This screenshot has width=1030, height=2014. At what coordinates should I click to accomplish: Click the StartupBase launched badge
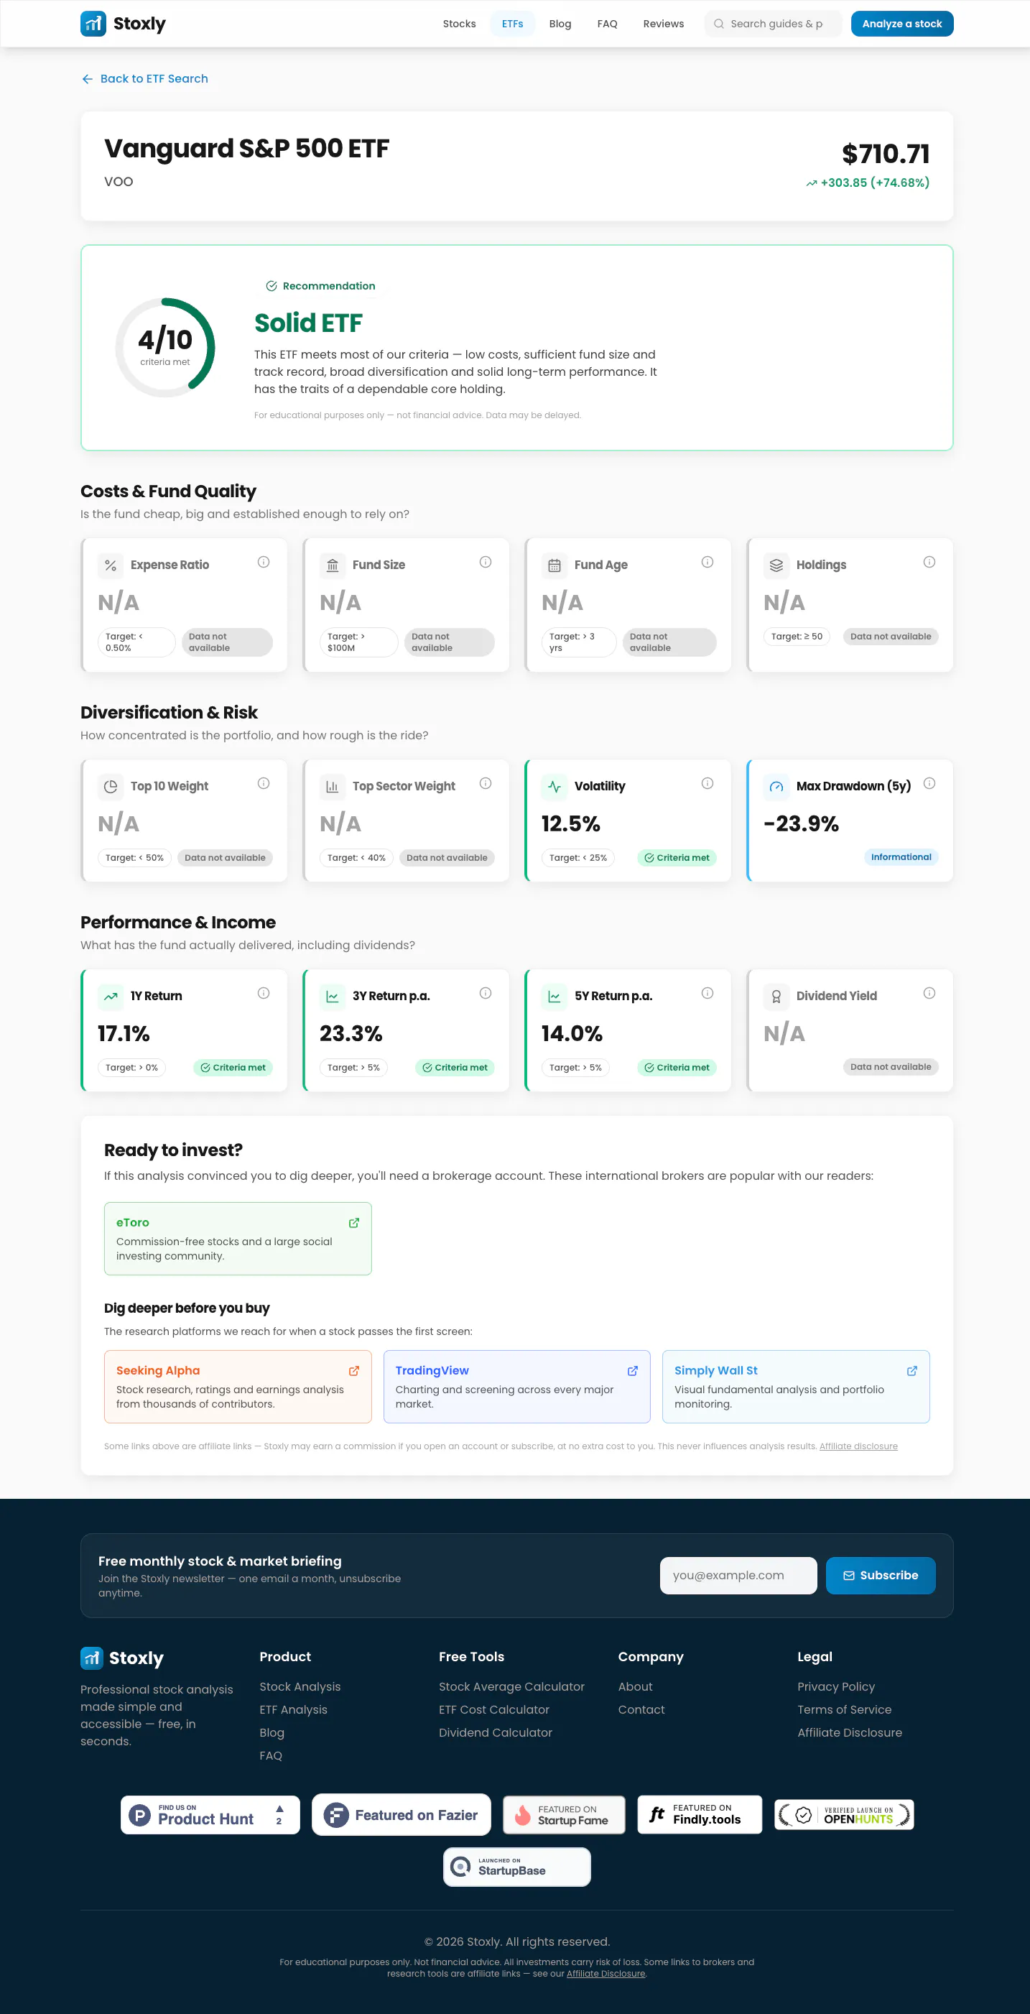pyautogui.click(x=516, y=1867)
